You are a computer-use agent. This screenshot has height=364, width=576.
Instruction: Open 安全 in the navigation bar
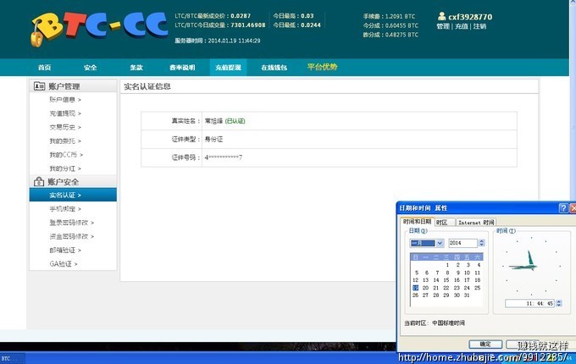point(91,68)
